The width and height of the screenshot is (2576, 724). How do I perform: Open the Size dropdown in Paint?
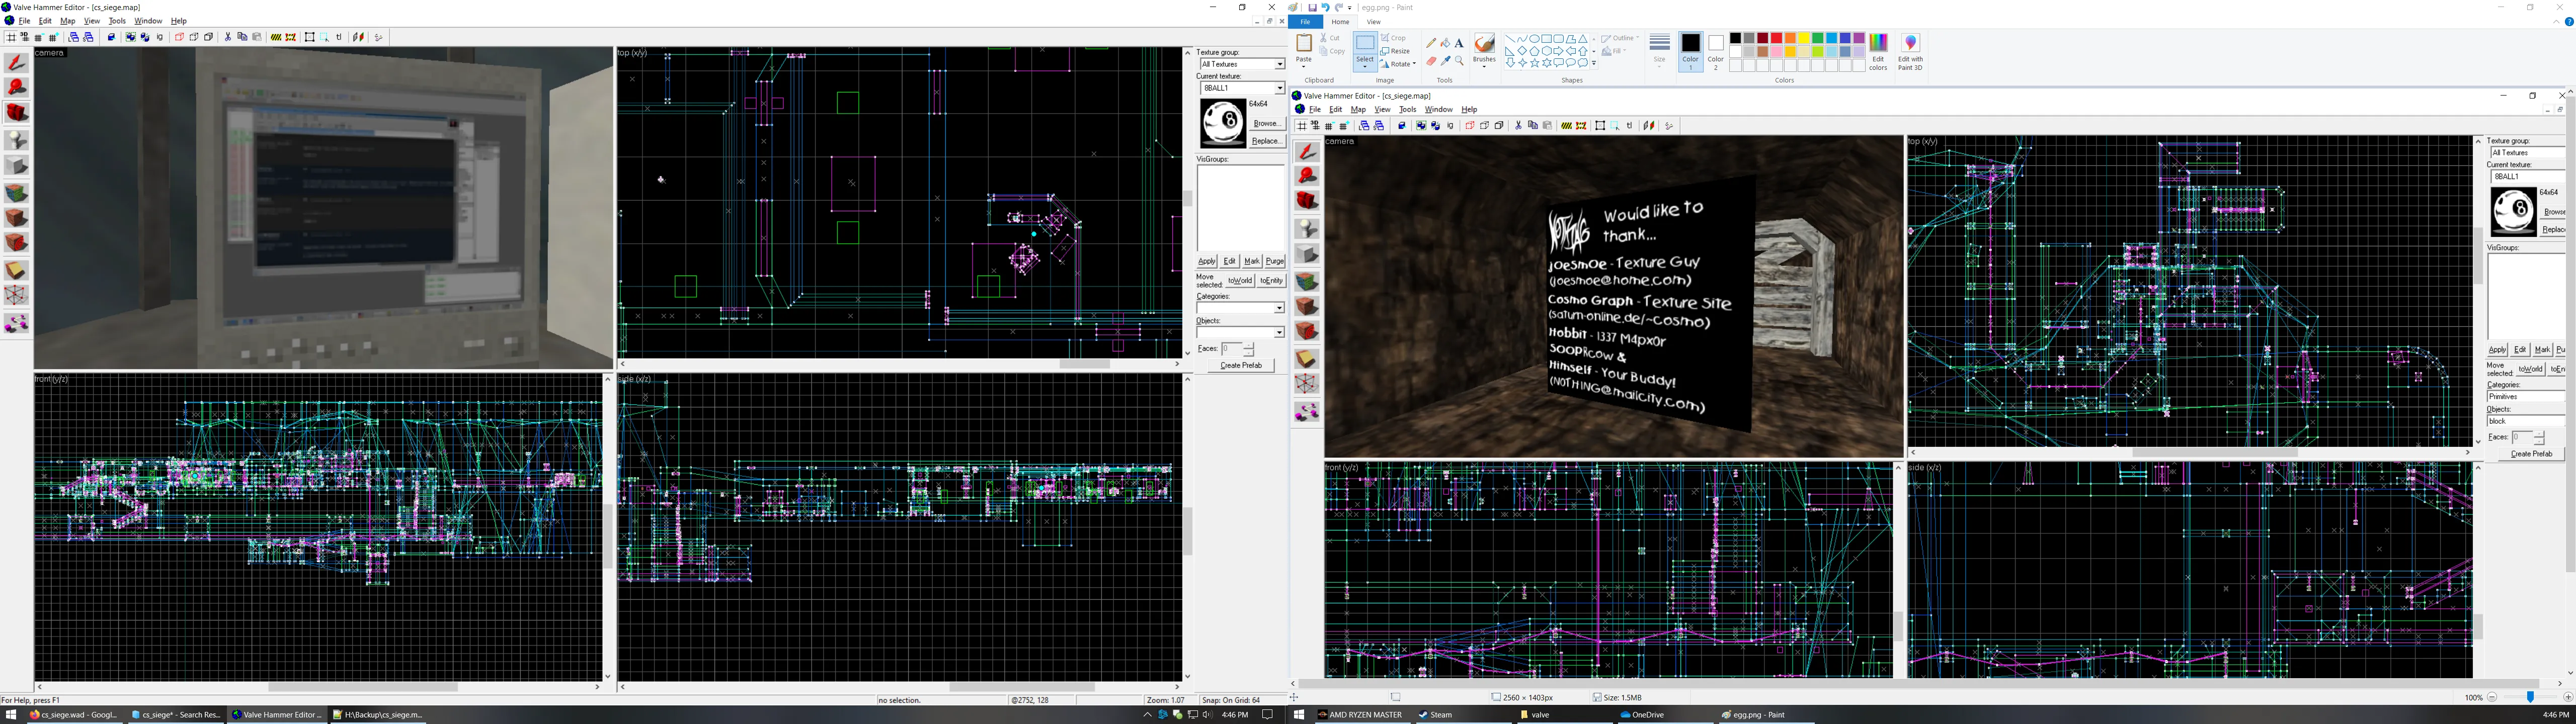pyautogui.click(x=1660, y=52)
